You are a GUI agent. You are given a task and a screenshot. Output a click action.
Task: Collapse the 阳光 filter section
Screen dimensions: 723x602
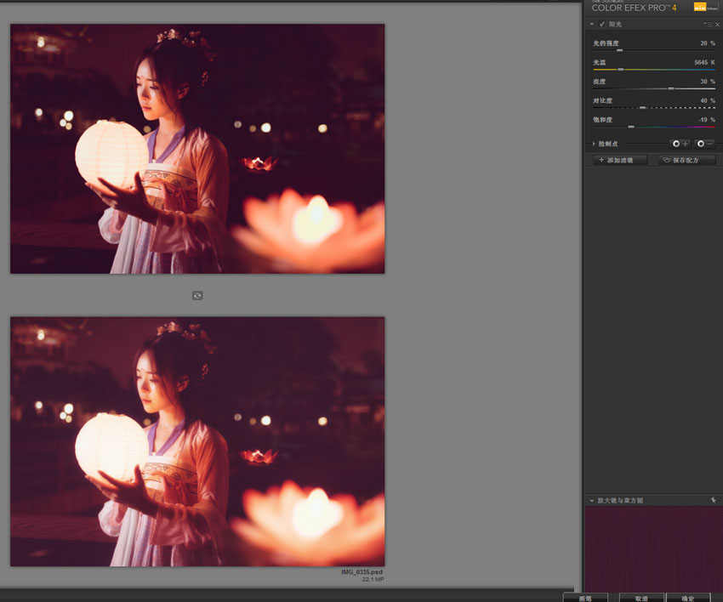point(592,25)
